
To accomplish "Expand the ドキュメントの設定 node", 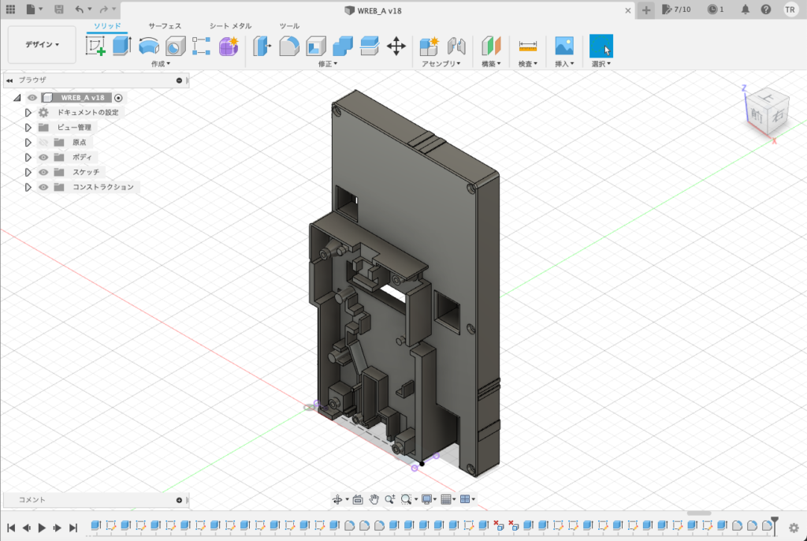I will point(28,113).
